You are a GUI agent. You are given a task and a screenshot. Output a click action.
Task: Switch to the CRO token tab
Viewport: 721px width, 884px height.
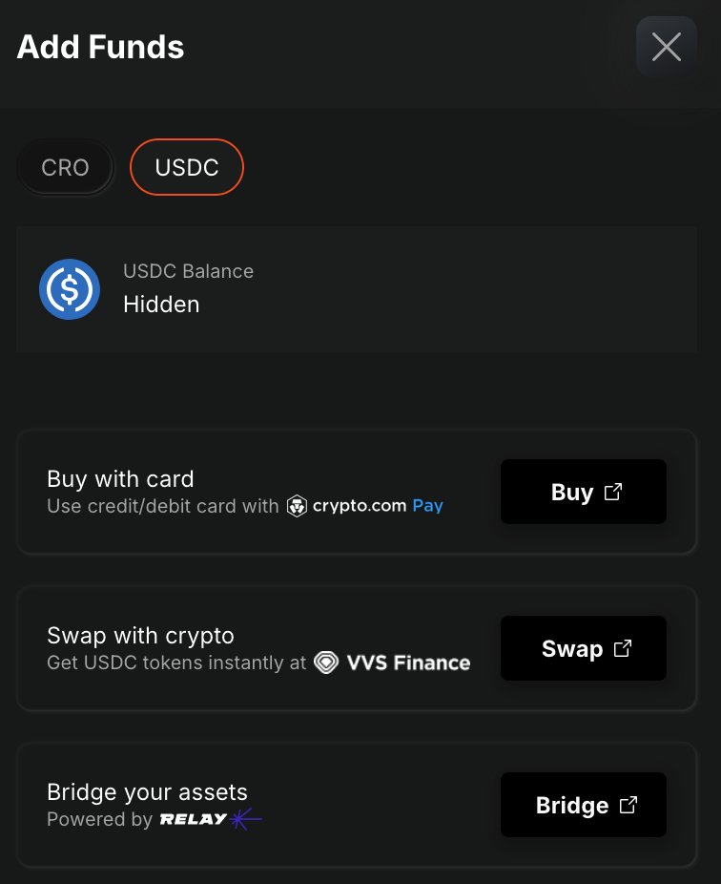[x=65, y=168]
